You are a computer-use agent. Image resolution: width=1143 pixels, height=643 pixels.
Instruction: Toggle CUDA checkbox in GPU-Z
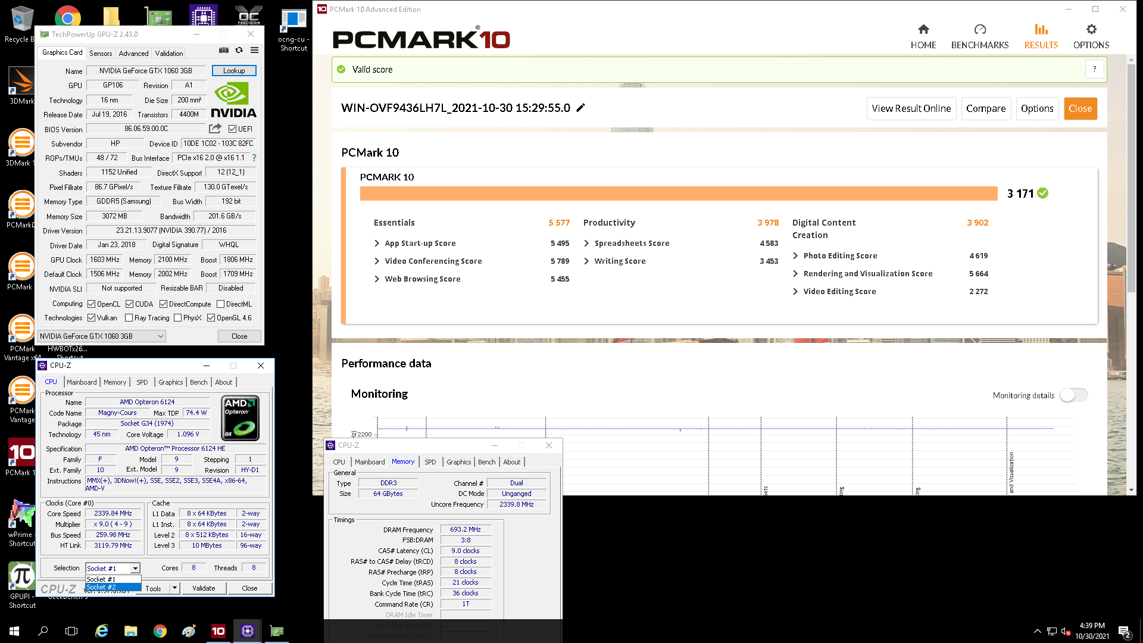click(x=129, y=304)
